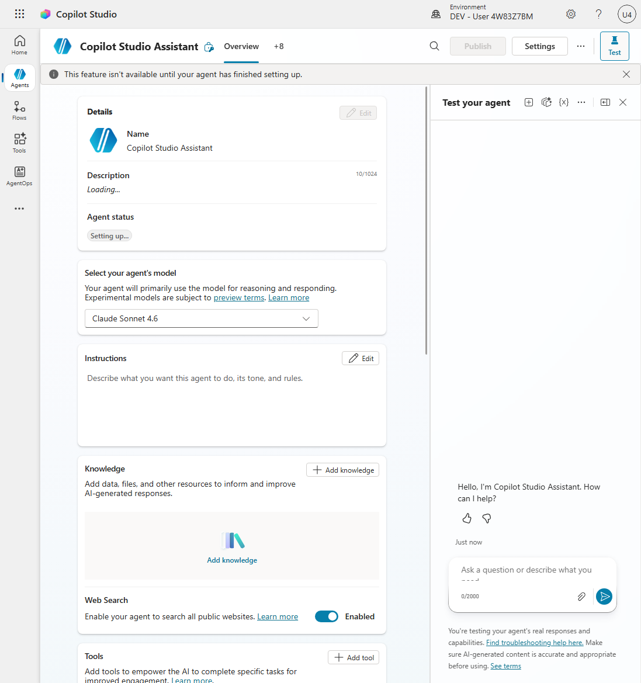Start a new test conversation icon
This screenshot has width=641, height=683.
point(529,102)
